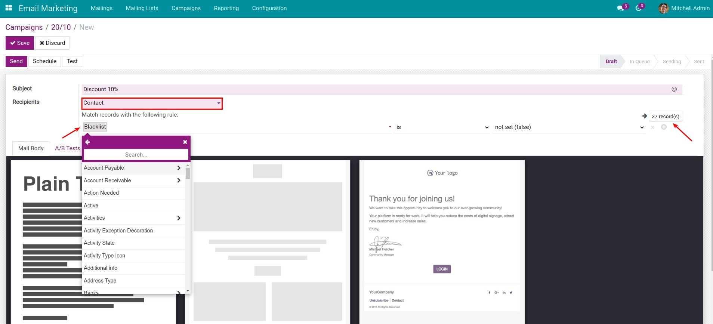Expand the Account Payable field

point(179,168)
